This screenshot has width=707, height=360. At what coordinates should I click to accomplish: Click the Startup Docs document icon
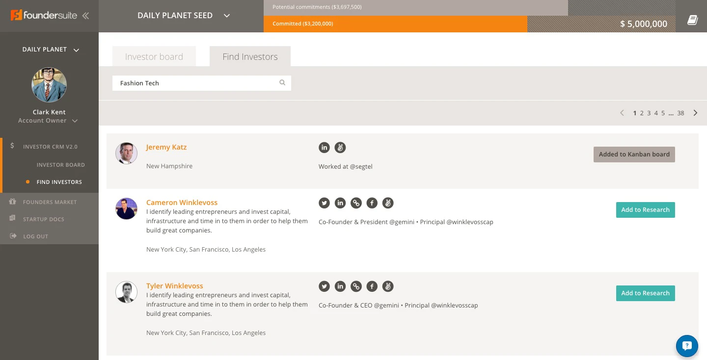[x=12, y=219]
